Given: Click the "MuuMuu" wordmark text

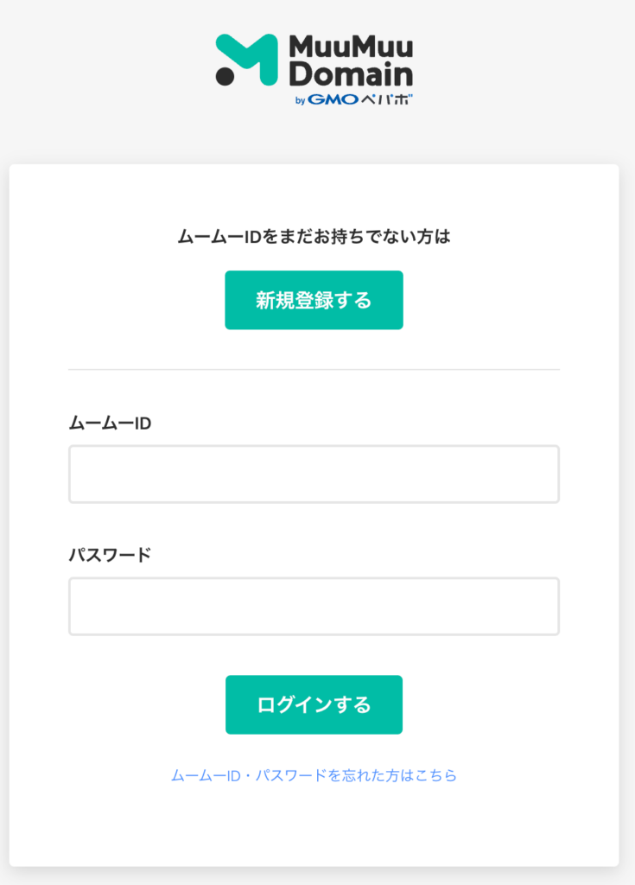Looking at the screenshot, I should coord(351,47).
